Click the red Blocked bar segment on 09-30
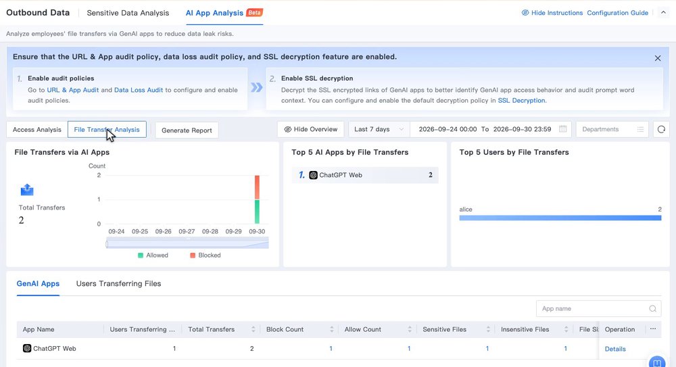The image size is (676, 367). (257, 187)
